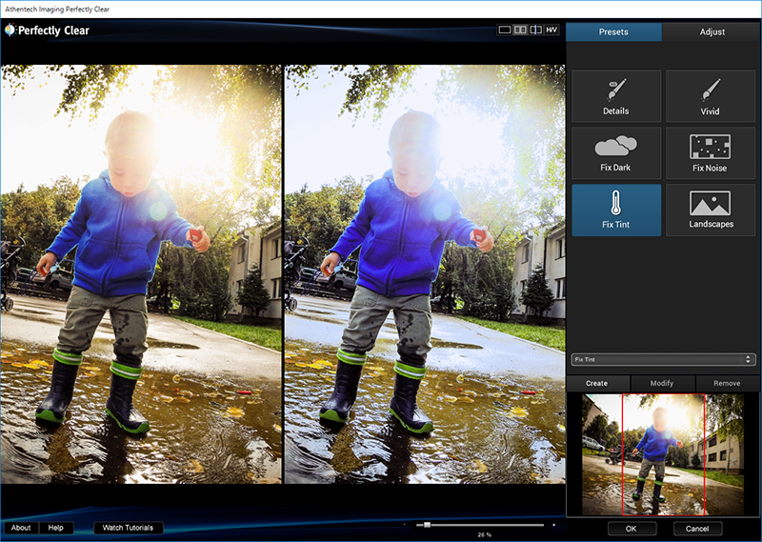The height and width of the screenshot is (542, 762).
Task: Select side-by-side view icon
Action: tap(520, 30)
